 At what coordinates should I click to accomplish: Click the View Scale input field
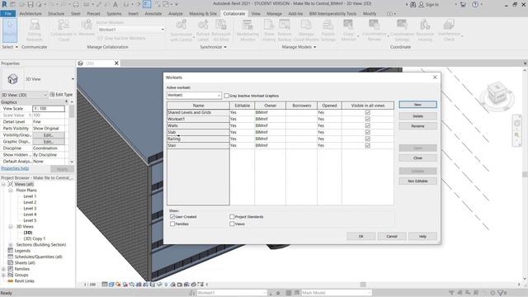click(x=49, y=109)
